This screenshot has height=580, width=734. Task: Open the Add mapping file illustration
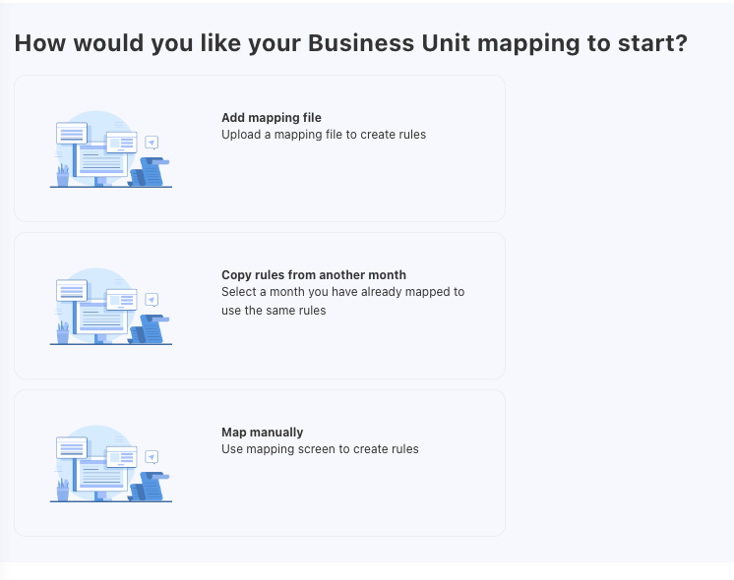110,148
